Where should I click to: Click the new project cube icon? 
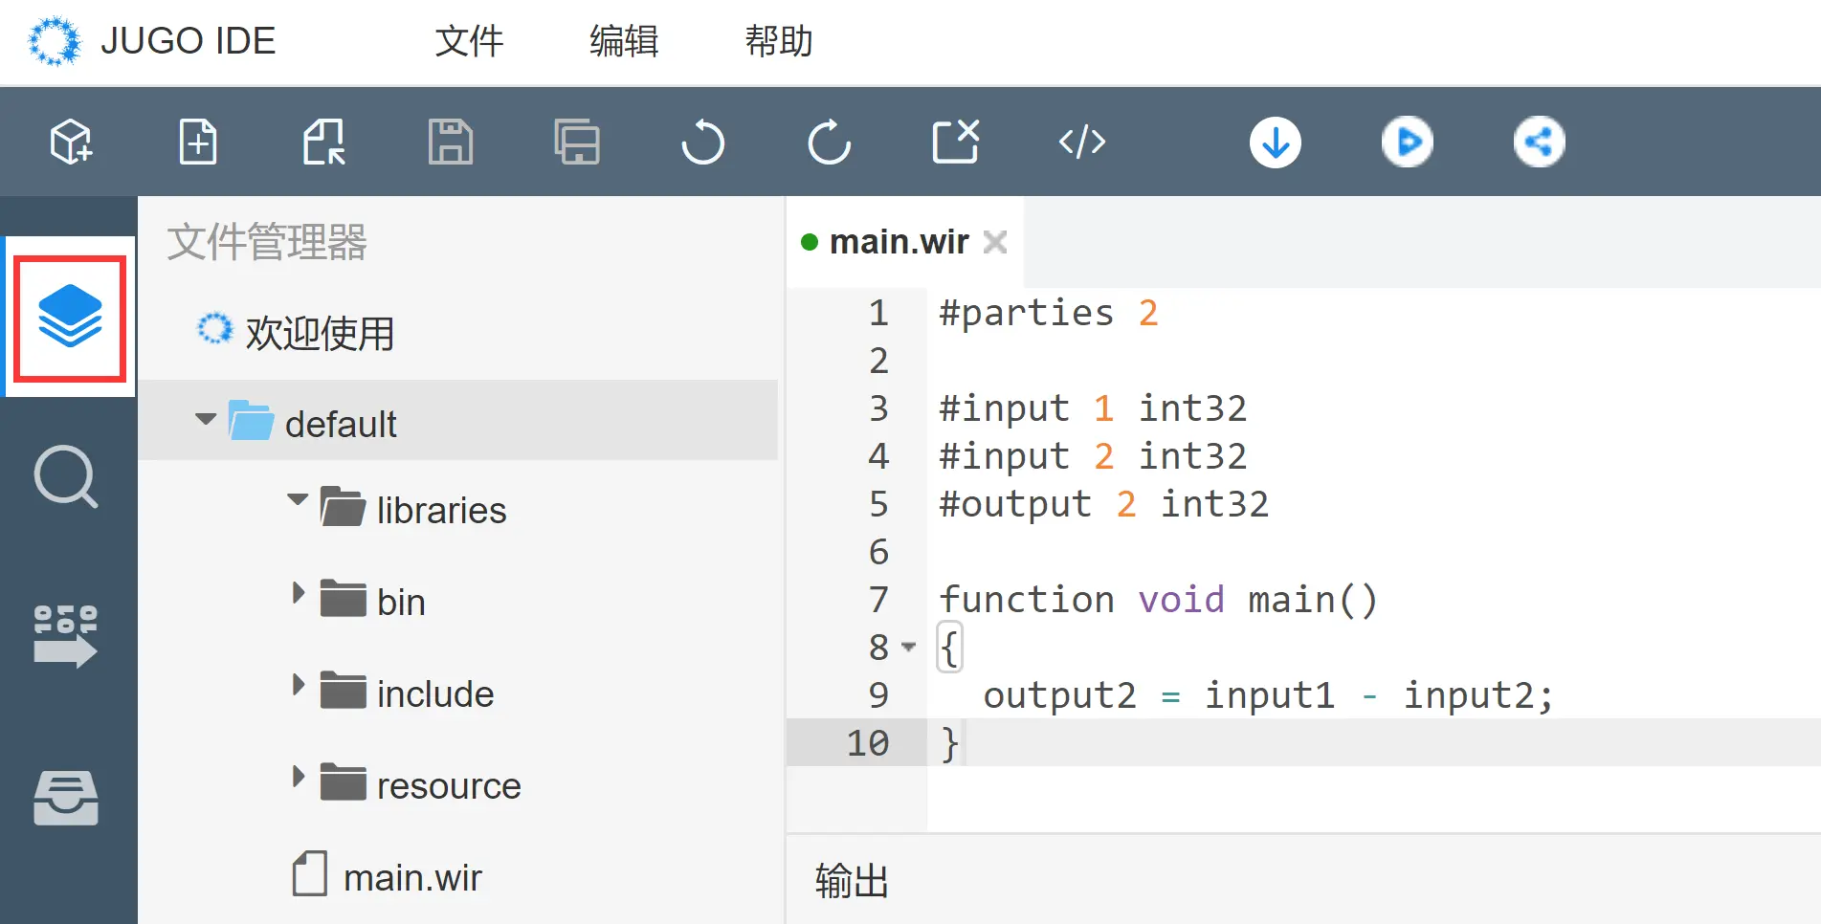pos(72,142)
